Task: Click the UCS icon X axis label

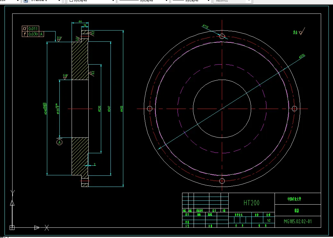Action: click(x=47, y=228)
